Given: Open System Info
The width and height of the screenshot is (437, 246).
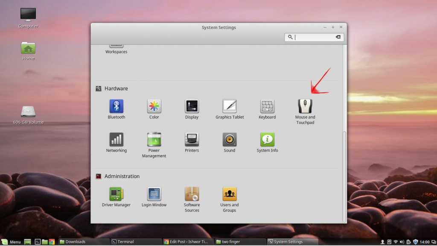Looking at the screenshot, I should [x=267, y=143].
